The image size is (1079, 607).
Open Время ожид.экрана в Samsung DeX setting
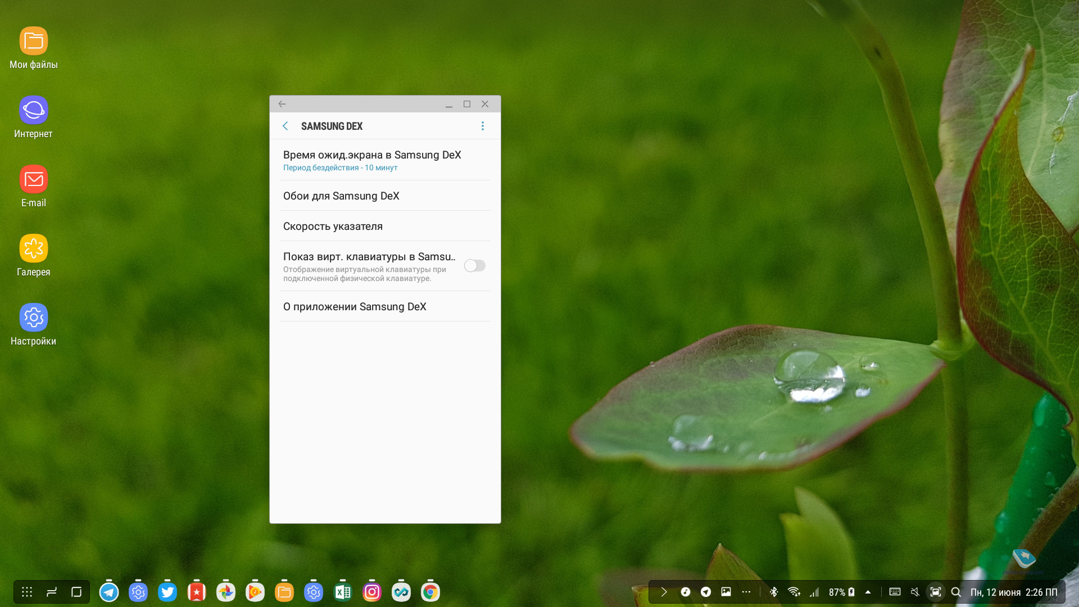(x=385, y=160)
